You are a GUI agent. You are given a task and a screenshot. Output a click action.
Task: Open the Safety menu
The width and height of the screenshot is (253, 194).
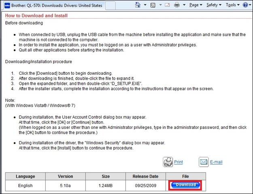[x=213, y=5]
